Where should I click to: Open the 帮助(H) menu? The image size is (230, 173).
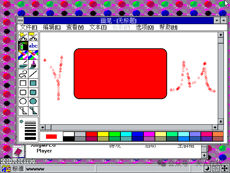tap(168, 27)
